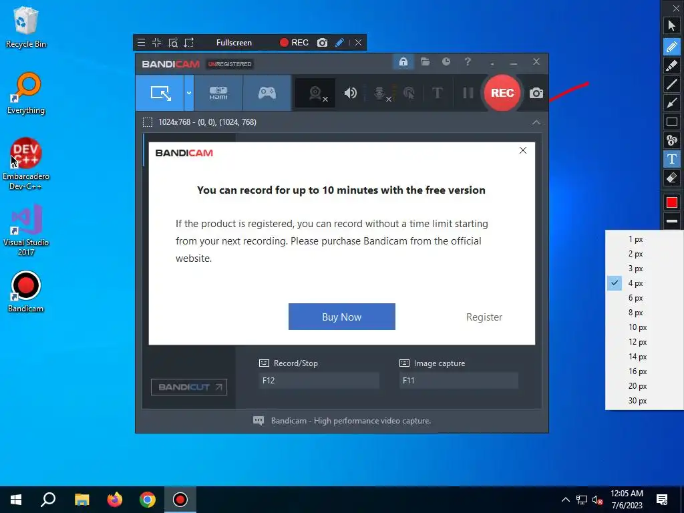Click the select-area icon on floating bar
This screenshot has height=513, width=684.
[189, 42]
